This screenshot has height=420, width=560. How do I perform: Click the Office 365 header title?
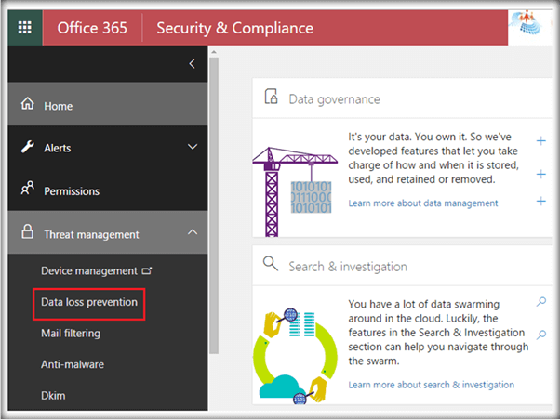pos(90,27)
